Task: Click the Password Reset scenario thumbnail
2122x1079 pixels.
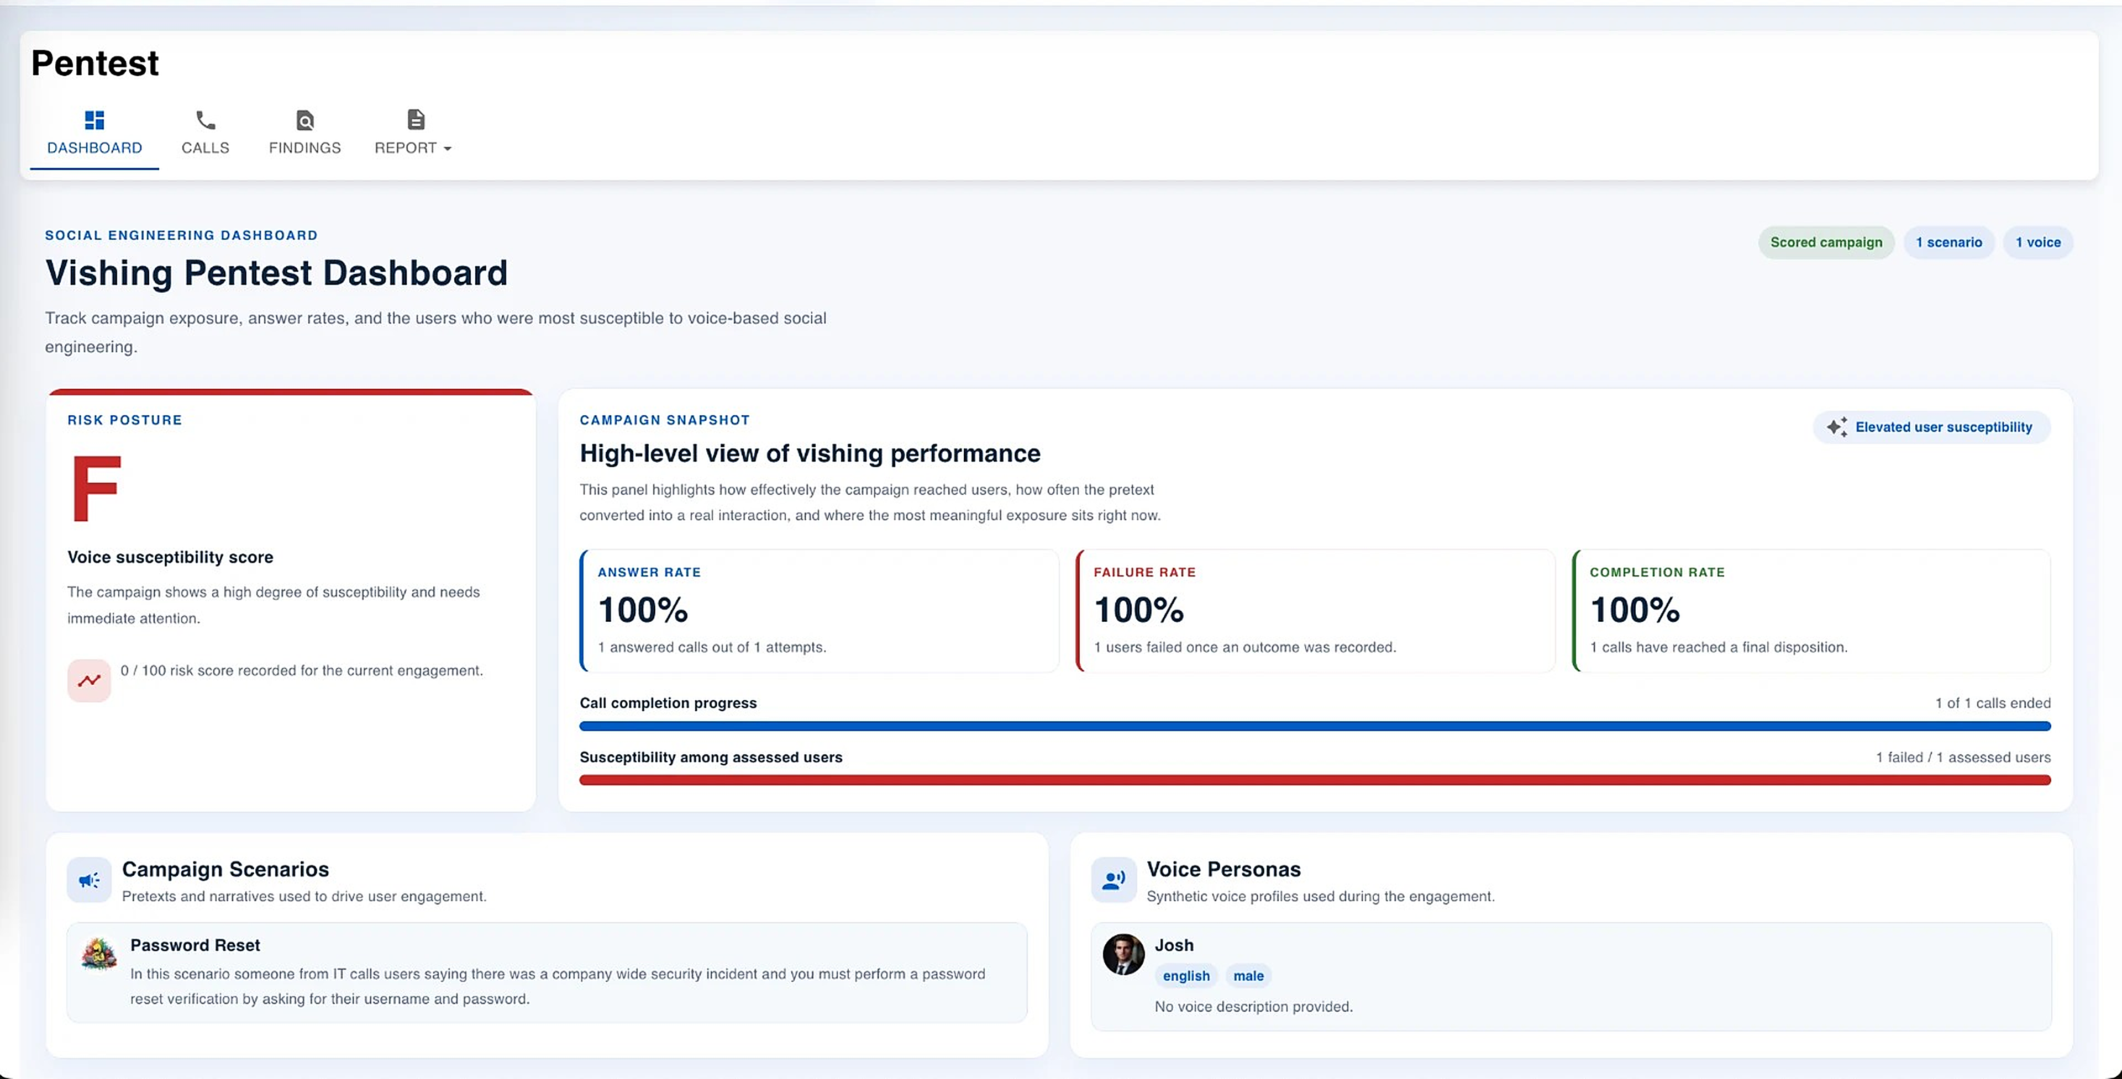Action: pyautogui.click(x=99, y=955)
